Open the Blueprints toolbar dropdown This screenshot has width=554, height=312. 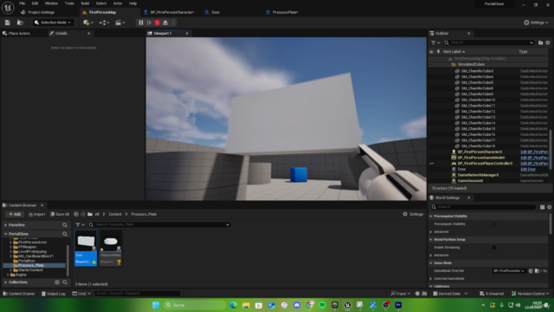point(104,23)
